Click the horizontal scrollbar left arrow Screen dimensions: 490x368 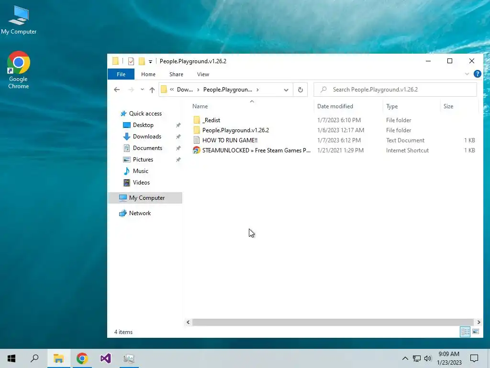click(188, 322)
